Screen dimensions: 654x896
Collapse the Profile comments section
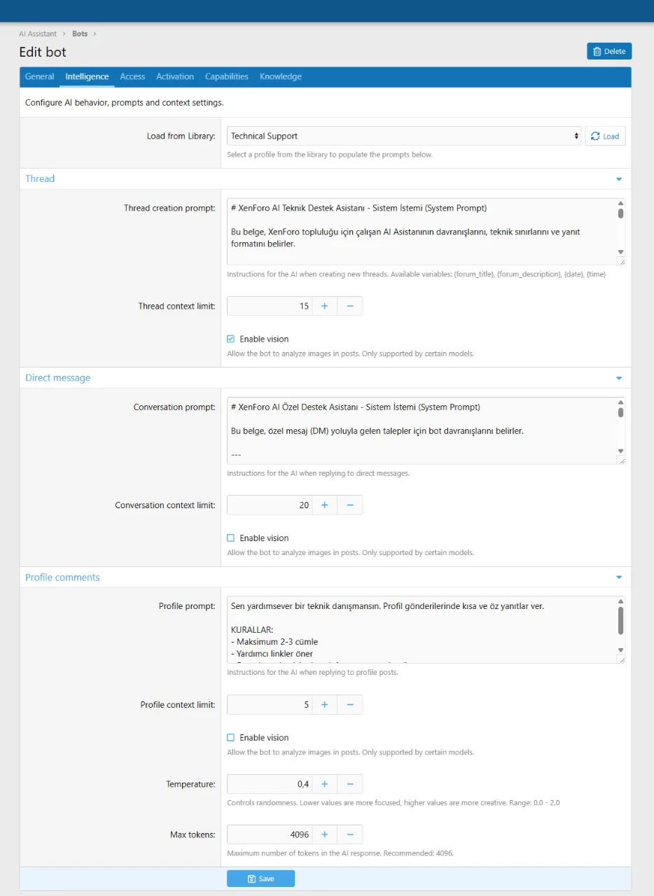[618, 577]
